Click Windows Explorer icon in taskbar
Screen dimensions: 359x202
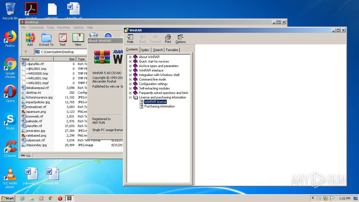[32, 198]
